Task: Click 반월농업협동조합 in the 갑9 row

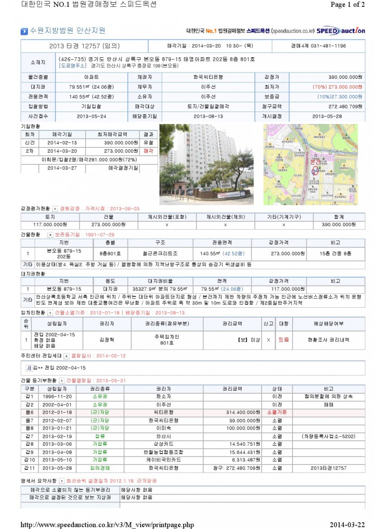Action: pyautogui.click(x=163, y=452)
